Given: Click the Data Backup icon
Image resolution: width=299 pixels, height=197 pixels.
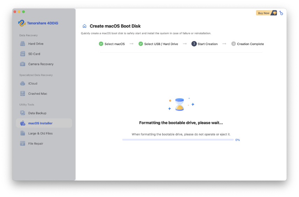Looking at the screenshot, I should (x=22, y=113).
